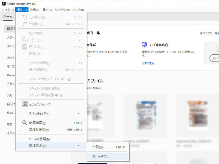Choose SignedPDF... in preferences submenu
Viewport: 219px width, 164px height.
(108, 156)
